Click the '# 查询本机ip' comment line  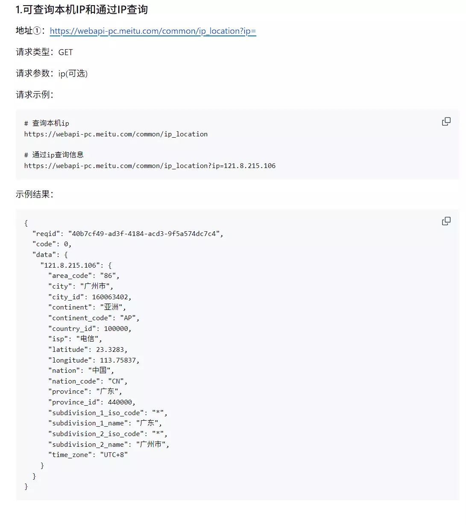[47, 123]
